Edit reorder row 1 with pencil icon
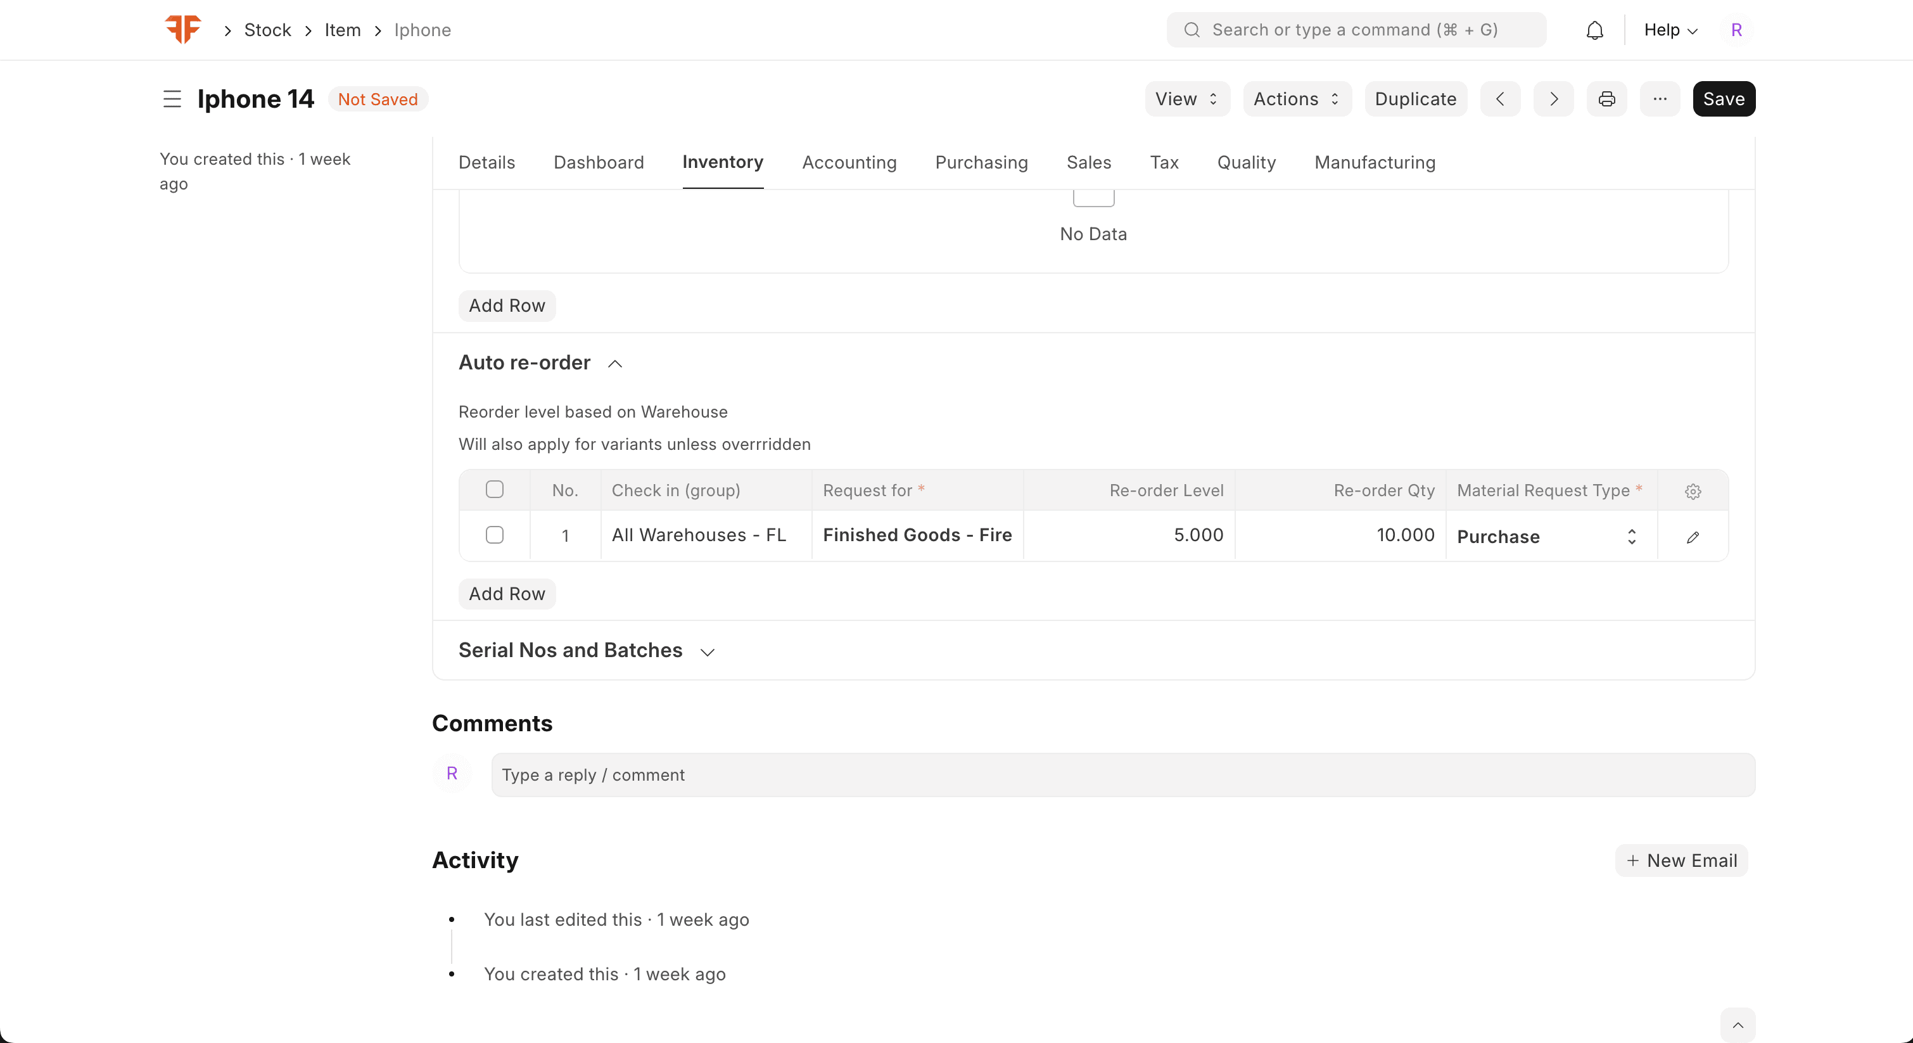This screenshot has height=1043, width=1913. [1693, 537]
